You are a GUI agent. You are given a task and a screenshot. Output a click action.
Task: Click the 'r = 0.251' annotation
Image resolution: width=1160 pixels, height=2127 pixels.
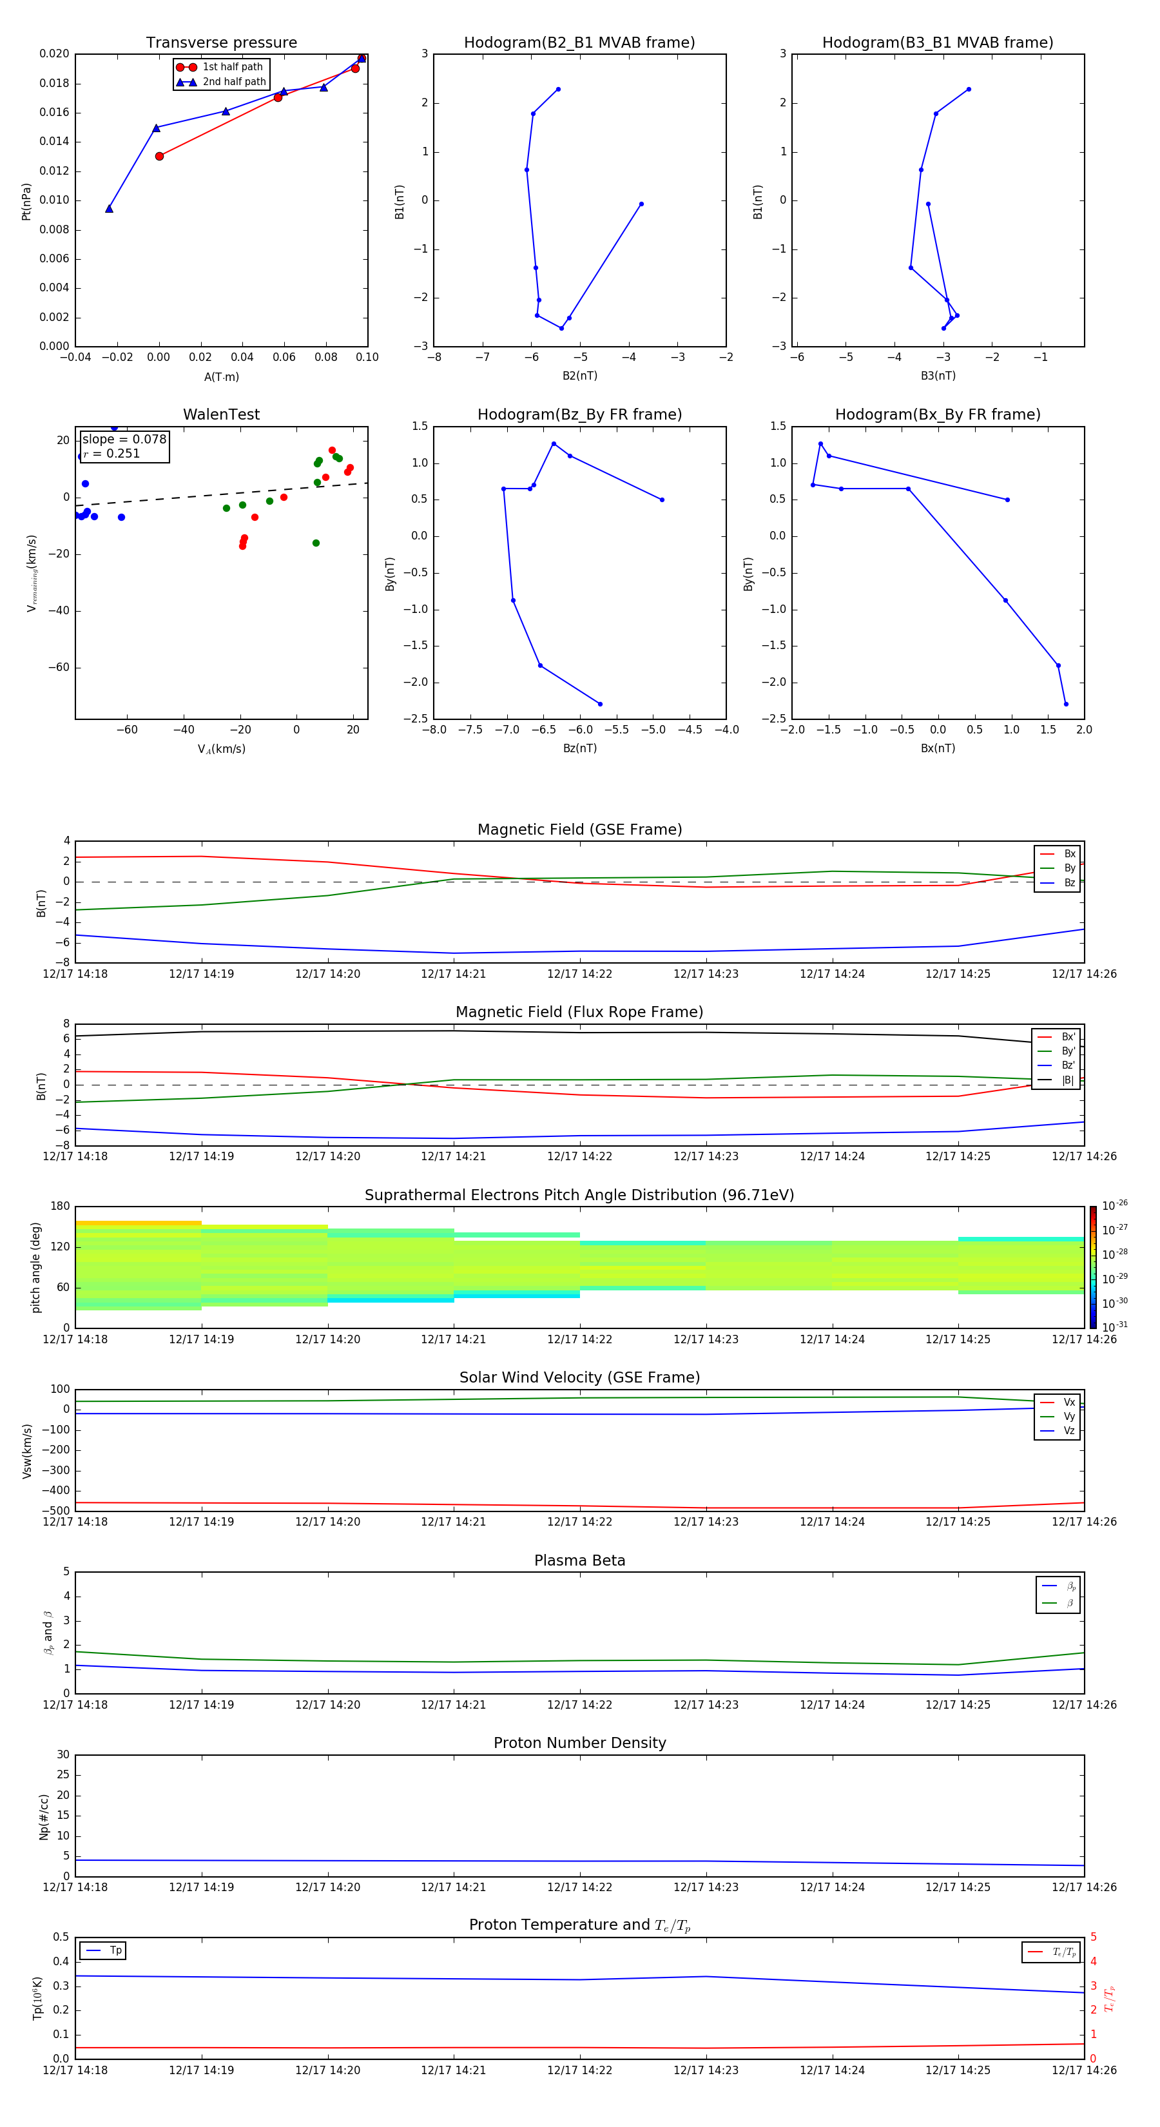click(x=111, y=453)
